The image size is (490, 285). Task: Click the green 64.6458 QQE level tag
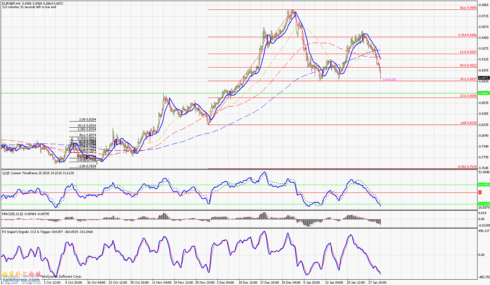click(x=484, y=185)
